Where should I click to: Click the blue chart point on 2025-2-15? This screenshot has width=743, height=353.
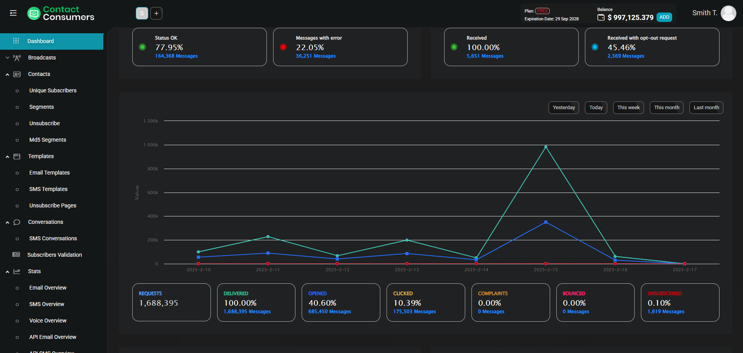point(546,222)
